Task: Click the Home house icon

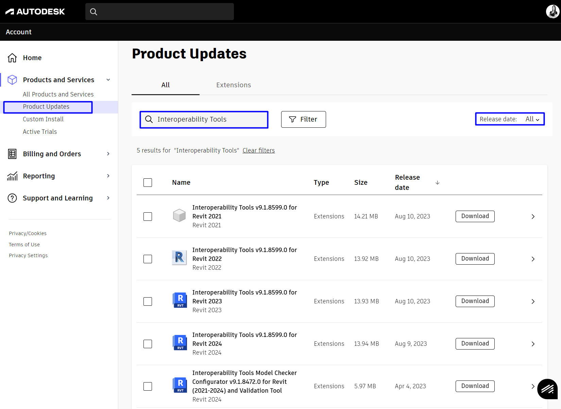Action: click(x=12, y=58)
